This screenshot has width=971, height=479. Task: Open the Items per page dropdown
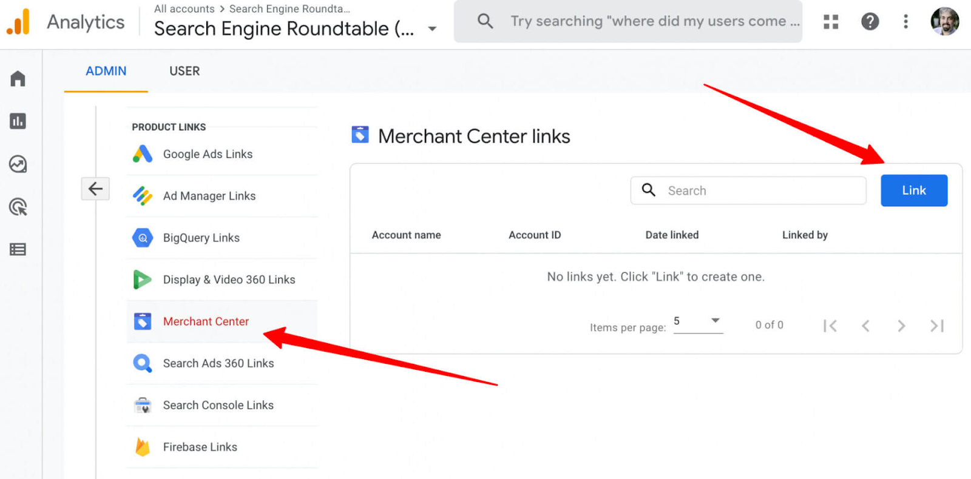(x=698, y=321)
